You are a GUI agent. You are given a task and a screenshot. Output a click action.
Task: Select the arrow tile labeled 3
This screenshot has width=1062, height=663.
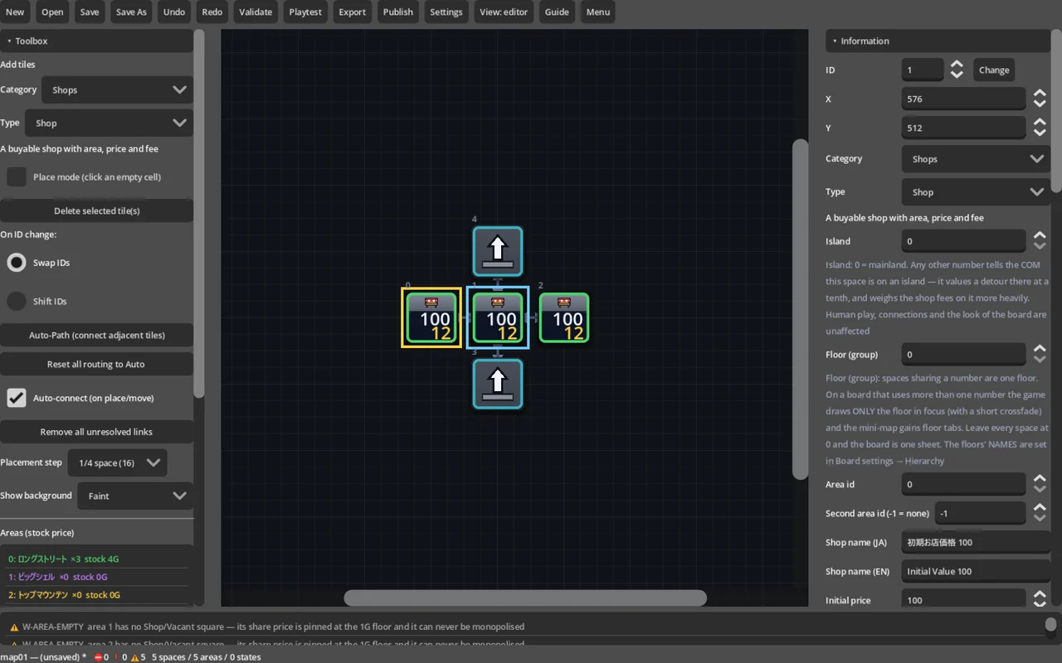pos(498,384)
